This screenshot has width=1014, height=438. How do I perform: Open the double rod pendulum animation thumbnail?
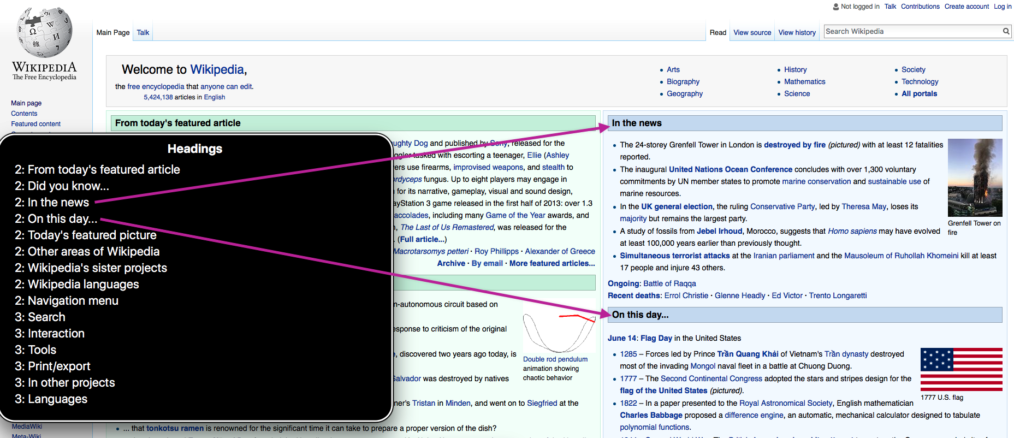pos(559,333)
